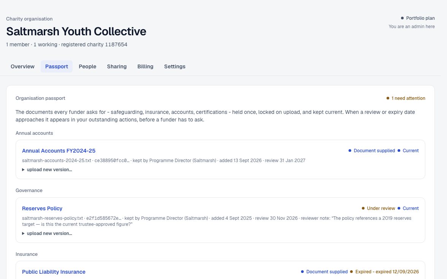Expand upload new version under Reserves Policy
The height and width of the screenshot is (279, 447).
pos(47,233)
